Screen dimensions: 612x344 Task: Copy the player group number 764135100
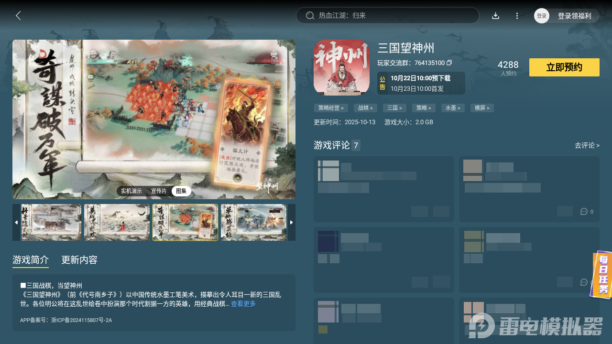[x=448, y=63]
